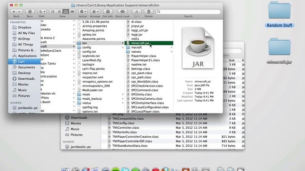Expand the bin folder arrow

123,43
